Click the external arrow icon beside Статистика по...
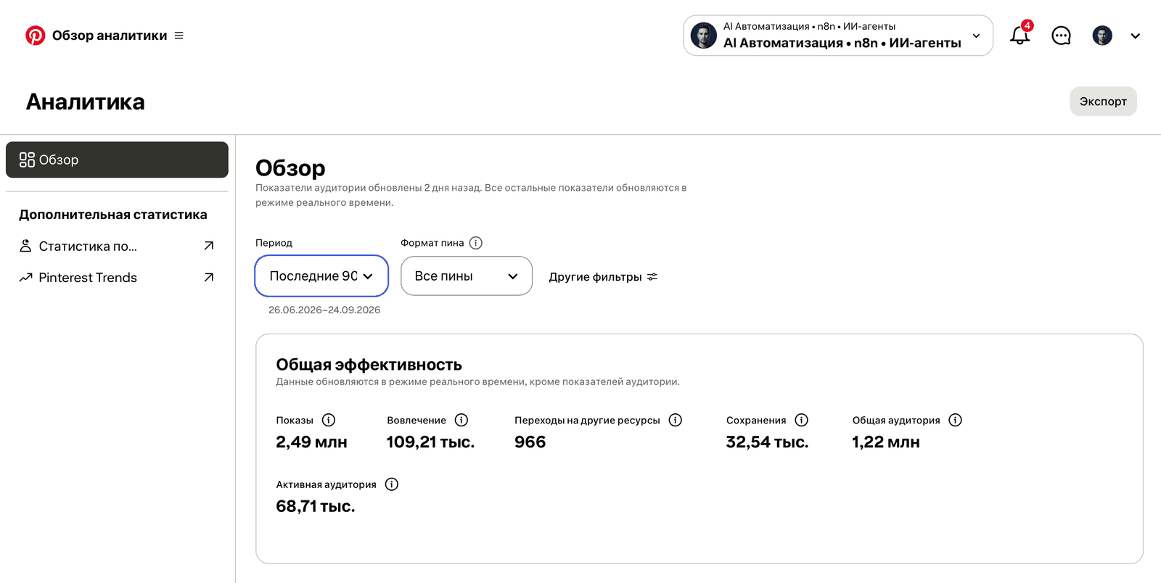Image resolution: width=1161 pixels, height=583 pixels. click(209, 246)
